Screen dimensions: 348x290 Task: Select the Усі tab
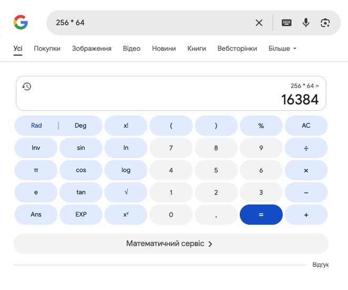point(18,49)
